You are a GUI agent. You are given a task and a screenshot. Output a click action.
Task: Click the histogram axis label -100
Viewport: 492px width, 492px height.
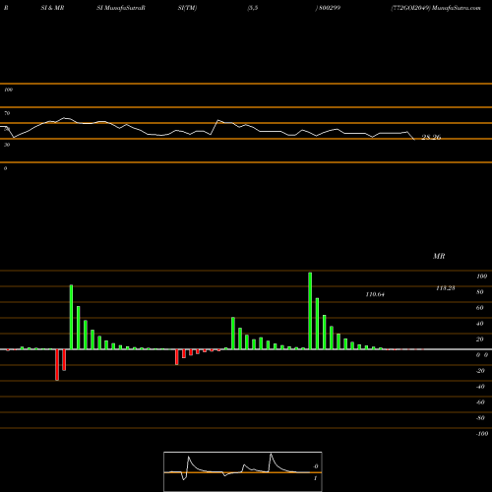pos(482,434)
